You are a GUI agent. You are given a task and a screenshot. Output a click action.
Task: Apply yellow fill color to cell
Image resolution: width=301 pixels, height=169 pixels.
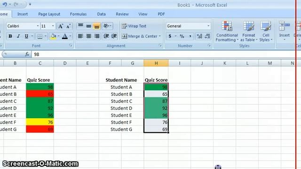click(53, 36)
